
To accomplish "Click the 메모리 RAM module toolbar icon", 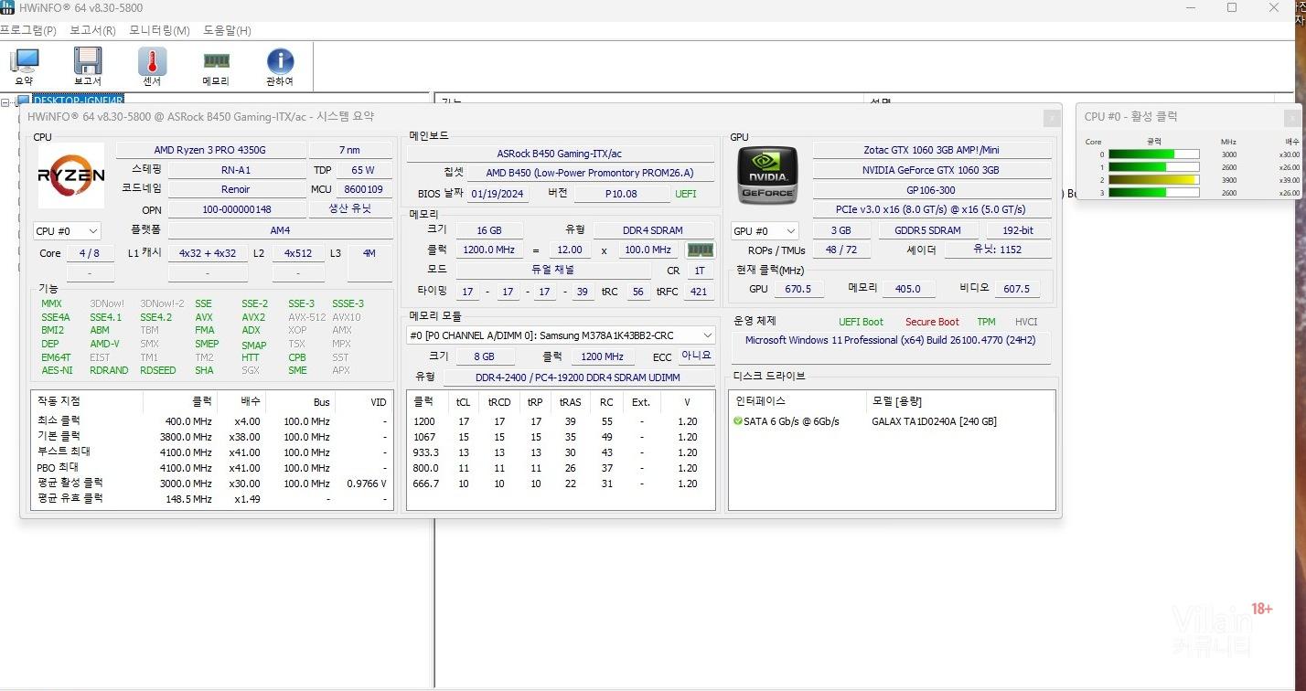I will (216, 66).
